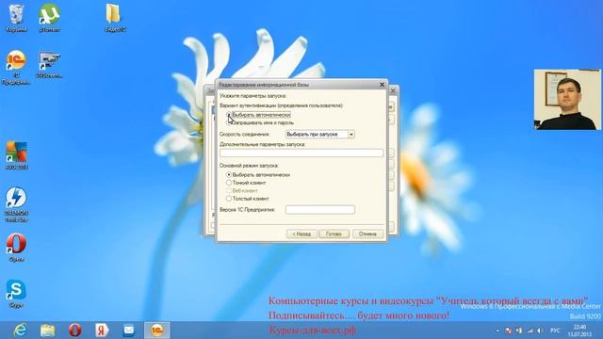This screenshot has height=339, width=603.
Task: Click the 'Отмена' button
Action: pos(367,234)
